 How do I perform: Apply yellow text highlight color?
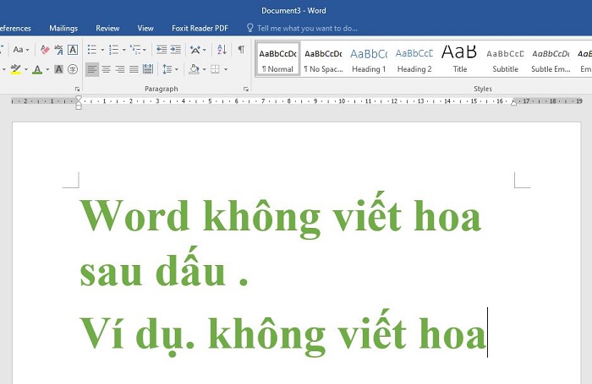pyautogui.click(x=16, y=69)
